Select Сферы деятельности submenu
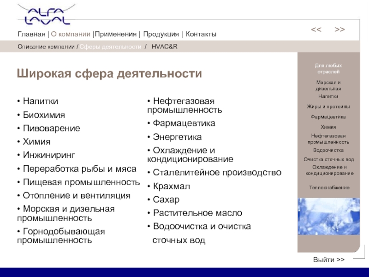This screenshot has height=277, width=369. [x=110, y=47]
